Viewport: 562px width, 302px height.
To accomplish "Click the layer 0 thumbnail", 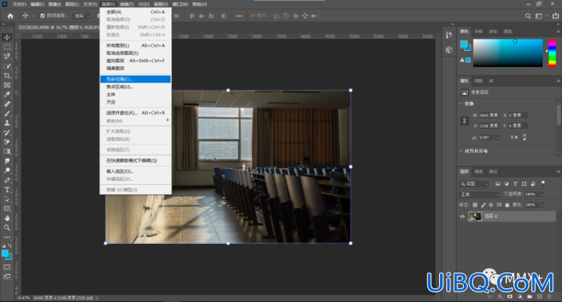I will point(475,217).
